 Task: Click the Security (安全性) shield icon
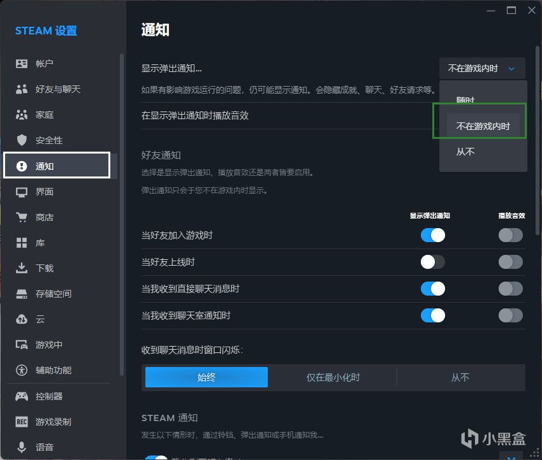(x=22, y=140)
